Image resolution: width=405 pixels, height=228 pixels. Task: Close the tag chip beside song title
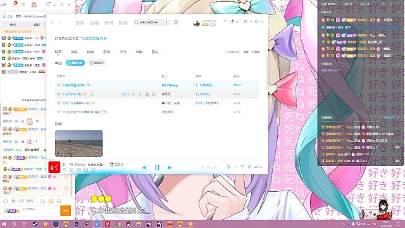tap(122, 165)
